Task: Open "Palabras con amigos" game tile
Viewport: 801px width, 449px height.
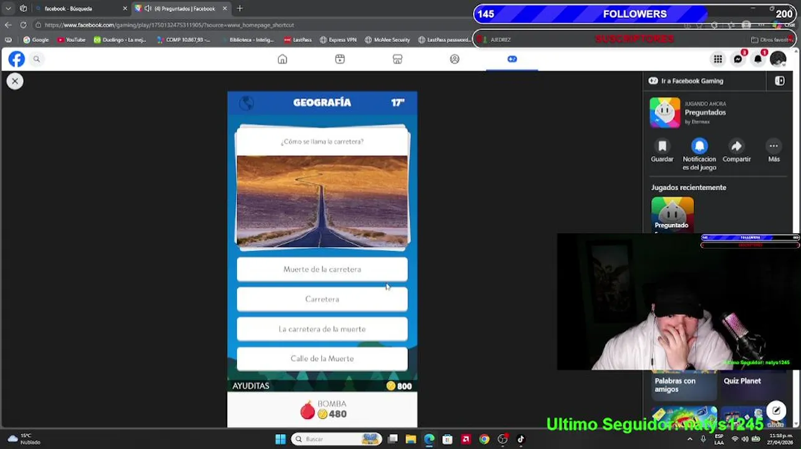Action: (684, 385)
